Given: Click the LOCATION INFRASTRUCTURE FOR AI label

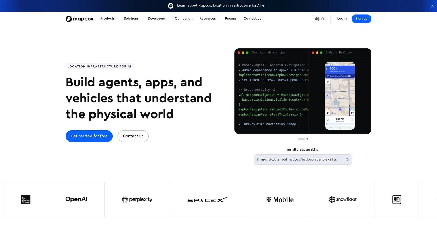Looking at the screenshot, I should tap(99, 66).
